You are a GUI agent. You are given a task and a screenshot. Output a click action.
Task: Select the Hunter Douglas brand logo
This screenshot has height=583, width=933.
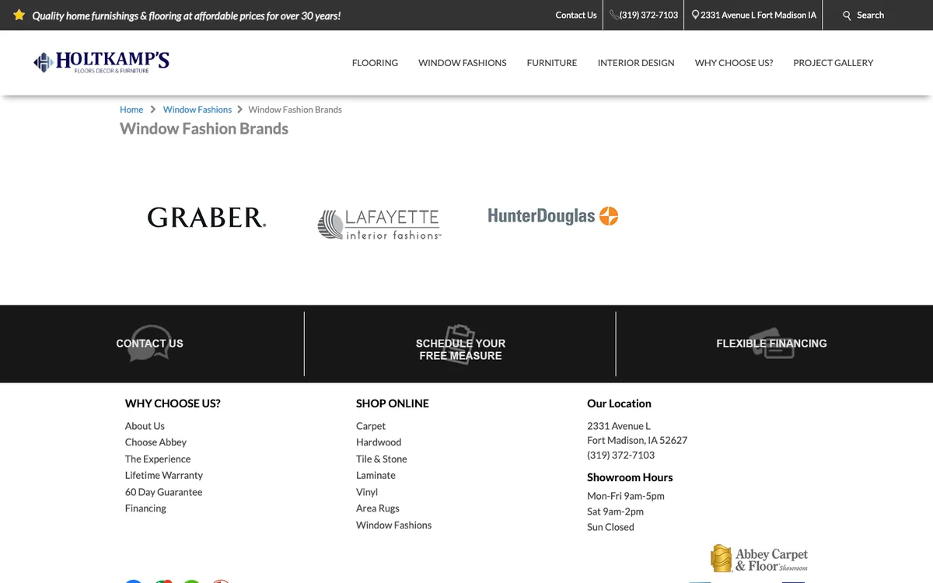[x=553, y=215]
